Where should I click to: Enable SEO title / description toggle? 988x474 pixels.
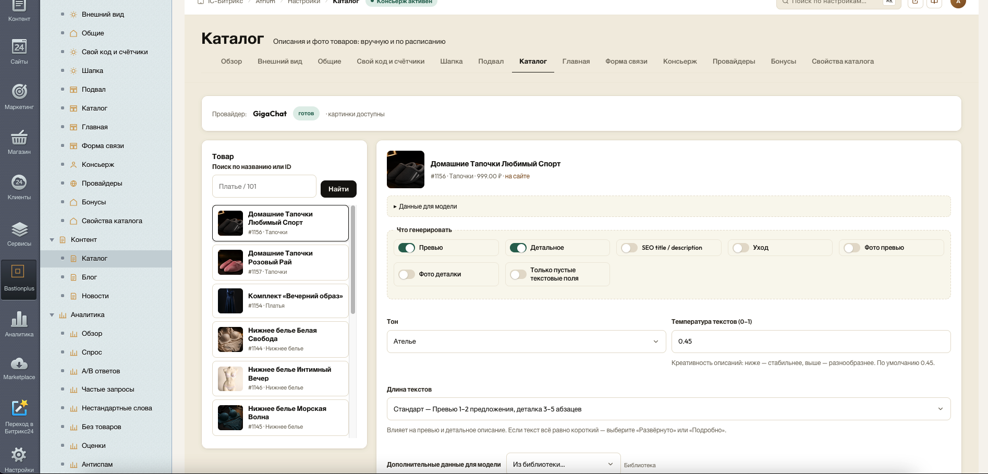629,248
